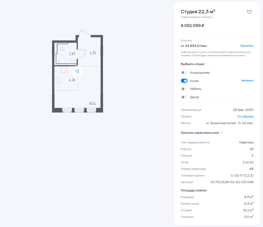Select the price 6 061 099 ₽
This screenshot has width=263, height=227.
pos(192,26)
